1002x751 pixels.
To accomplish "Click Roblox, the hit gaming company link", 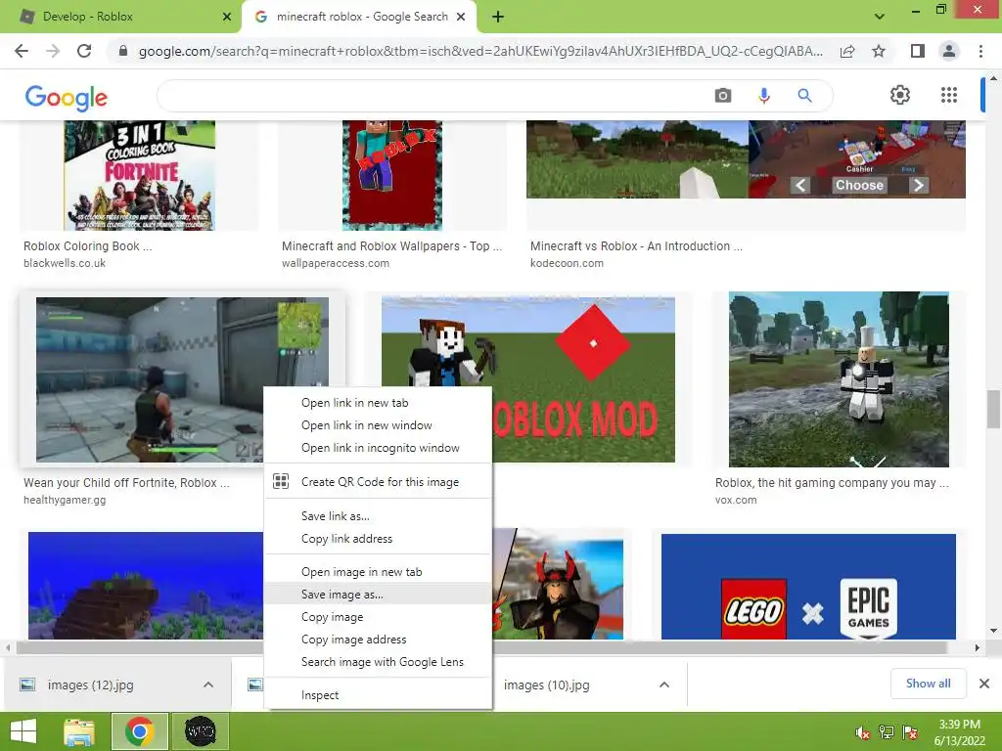I will click(832, 483).
